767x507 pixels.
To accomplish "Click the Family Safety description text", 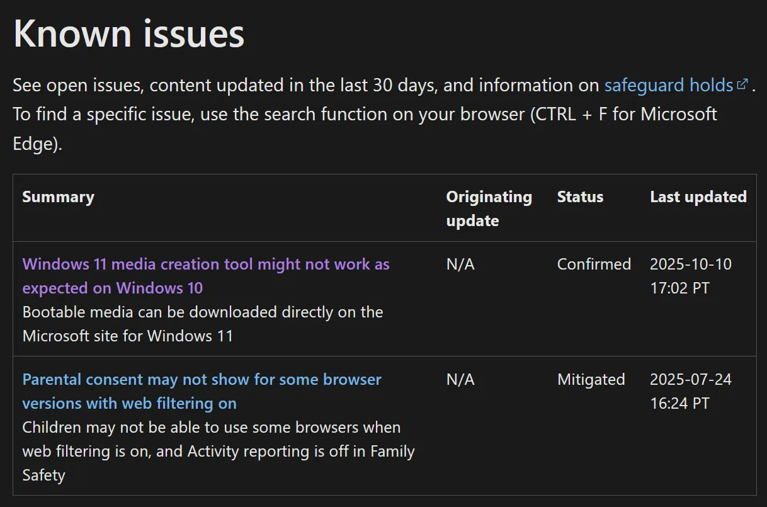I will (219, 451).
